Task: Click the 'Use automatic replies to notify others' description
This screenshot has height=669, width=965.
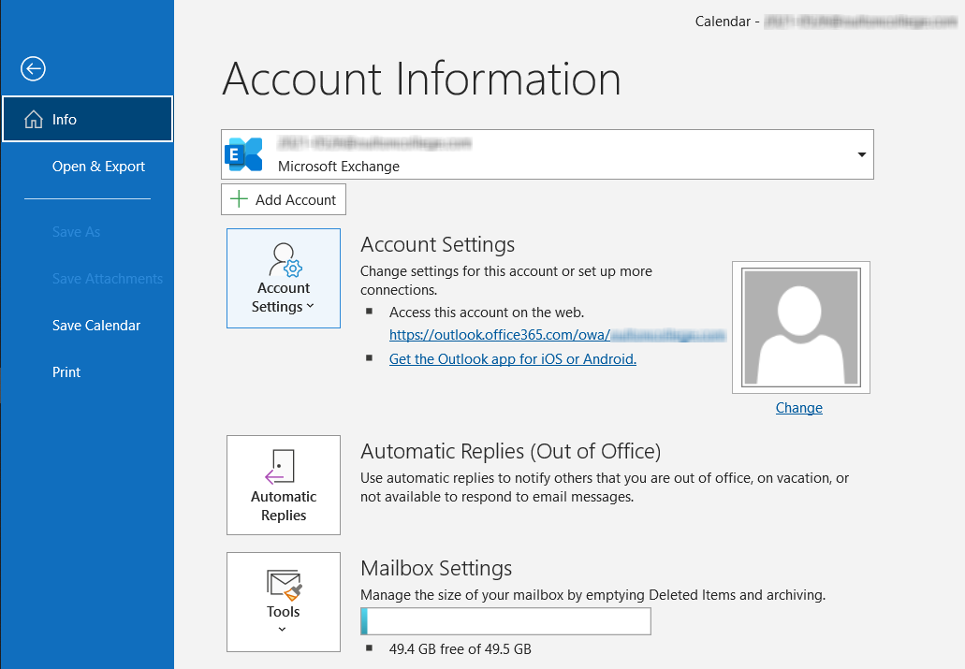Action: pyautogui.click(x=605, y=487)
